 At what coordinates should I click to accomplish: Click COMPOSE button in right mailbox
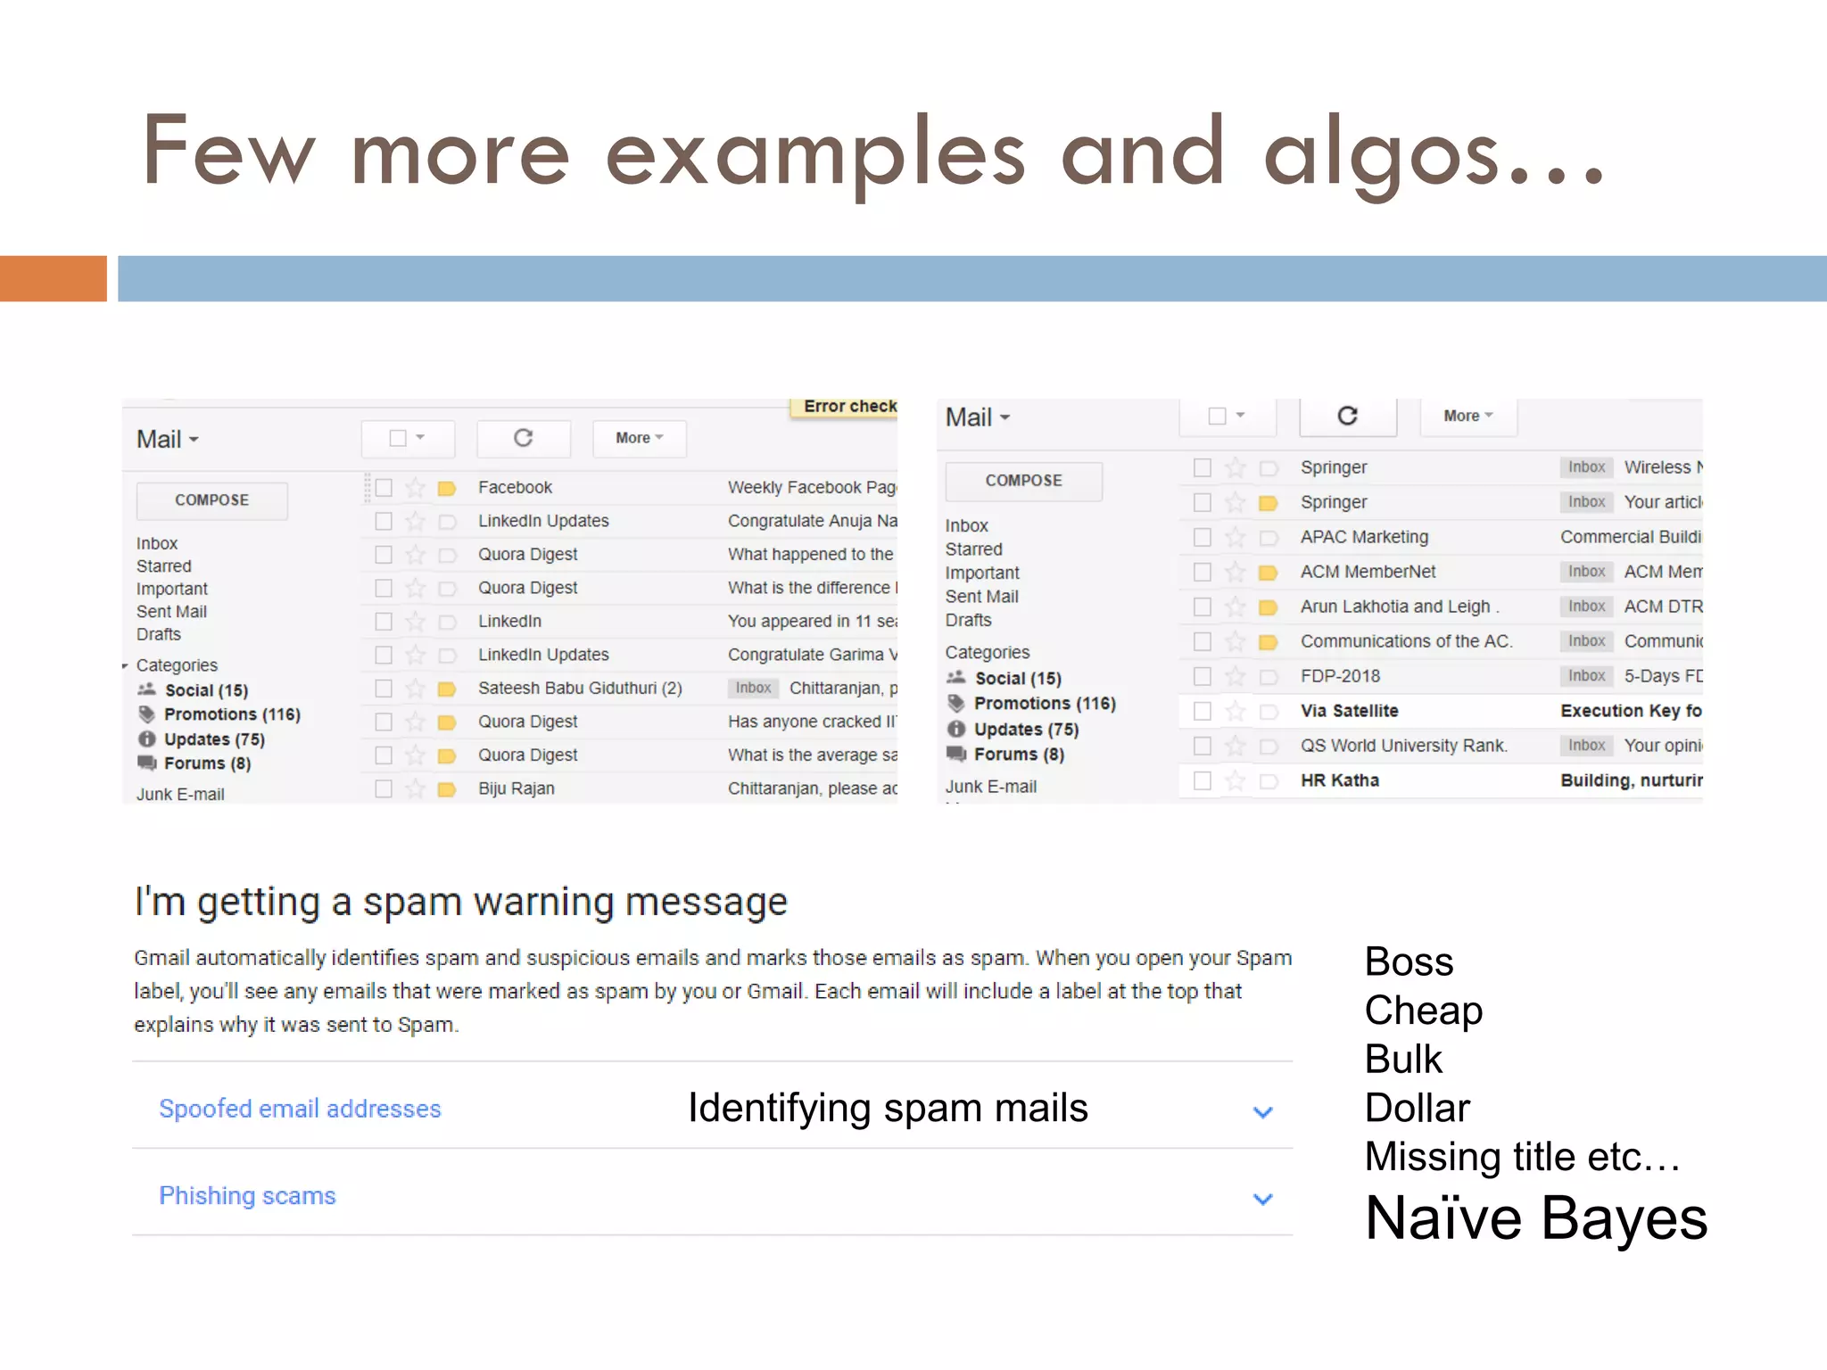click(x=1023, y=481)
